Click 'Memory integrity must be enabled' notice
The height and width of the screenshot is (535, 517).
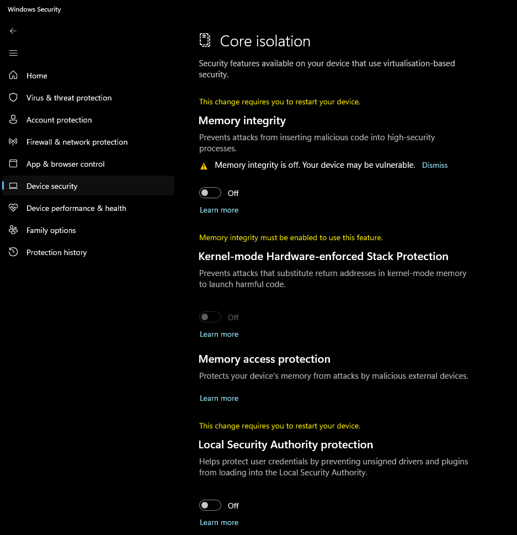pos(291,237)
